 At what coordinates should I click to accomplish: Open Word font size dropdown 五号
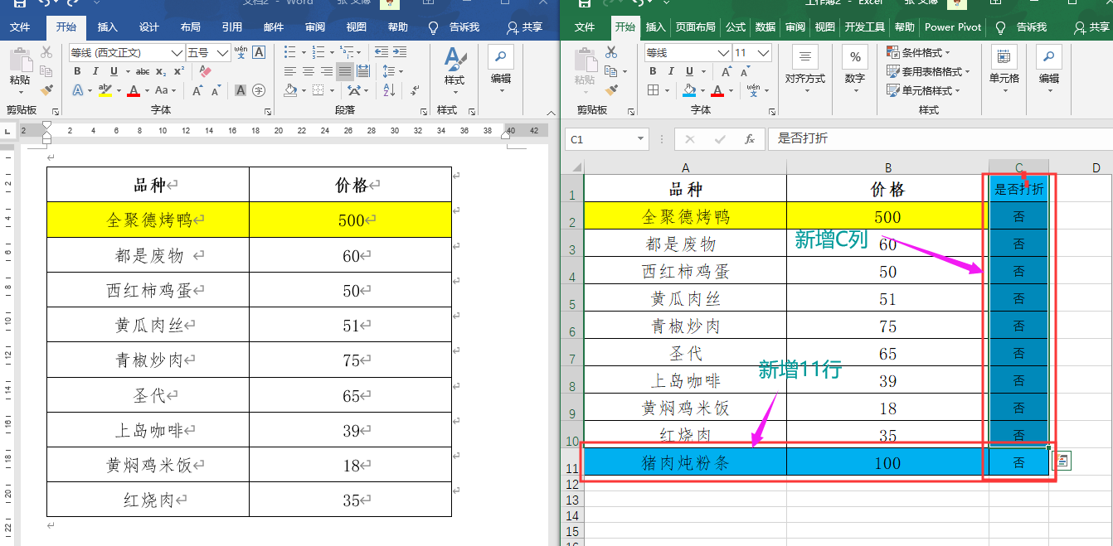tap(222, 53)
